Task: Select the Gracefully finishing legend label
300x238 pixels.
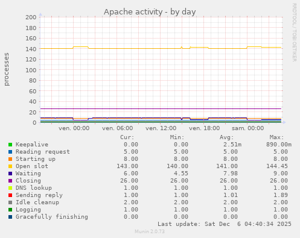Action: coord(52,217)
